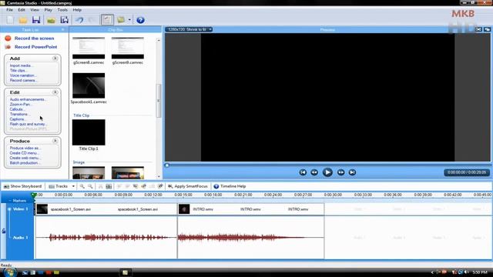Image resolution: width=493 pixels, height=277 pixels.
Task: Click the split clip icon on timeline toolbar
Action: 109,186
